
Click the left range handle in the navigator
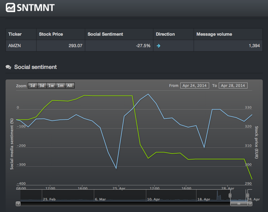(230, 195)
